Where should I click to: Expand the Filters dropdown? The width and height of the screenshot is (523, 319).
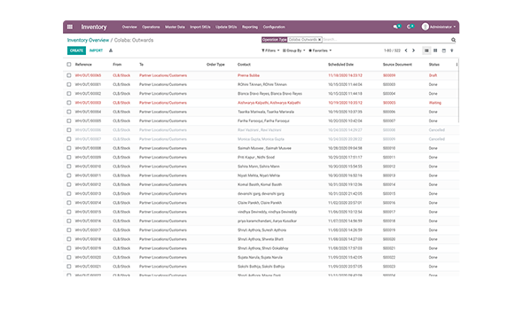tap(270, 51)
